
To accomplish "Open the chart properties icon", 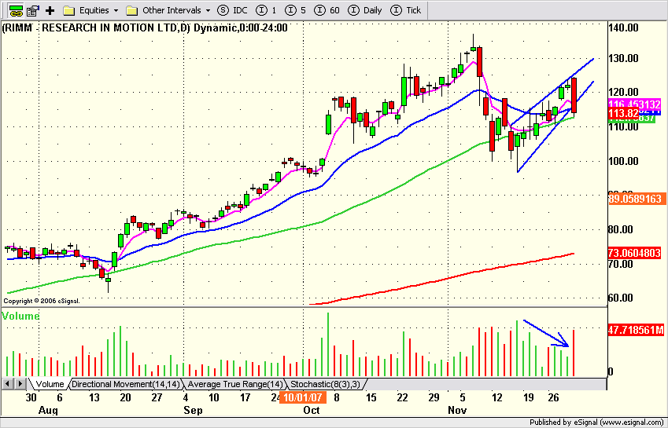I will click(x=33, y=10).
